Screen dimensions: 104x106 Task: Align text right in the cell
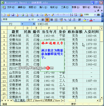51,20
